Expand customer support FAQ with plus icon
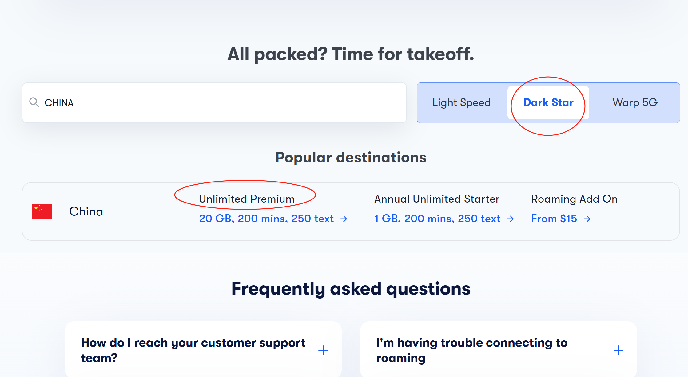The width and height of the screenshot is (688, 377). coord(323,350)
